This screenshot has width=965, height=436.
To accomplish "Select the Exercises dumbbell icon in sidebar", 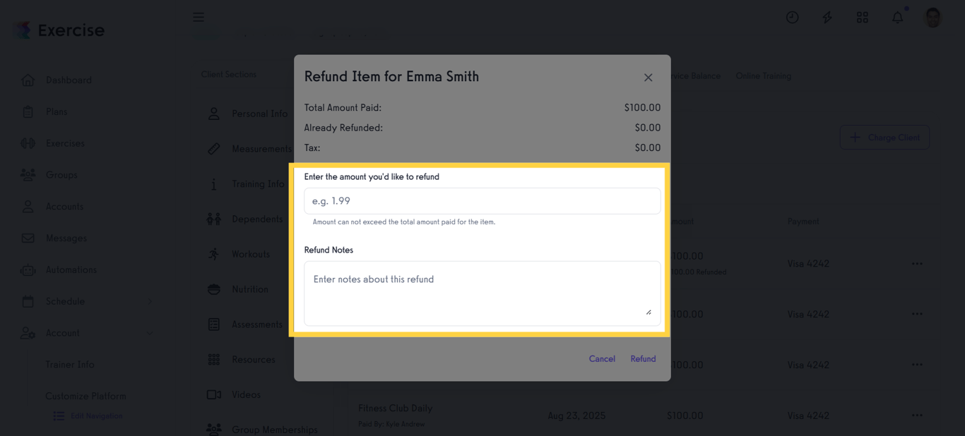I will point(28,143).
